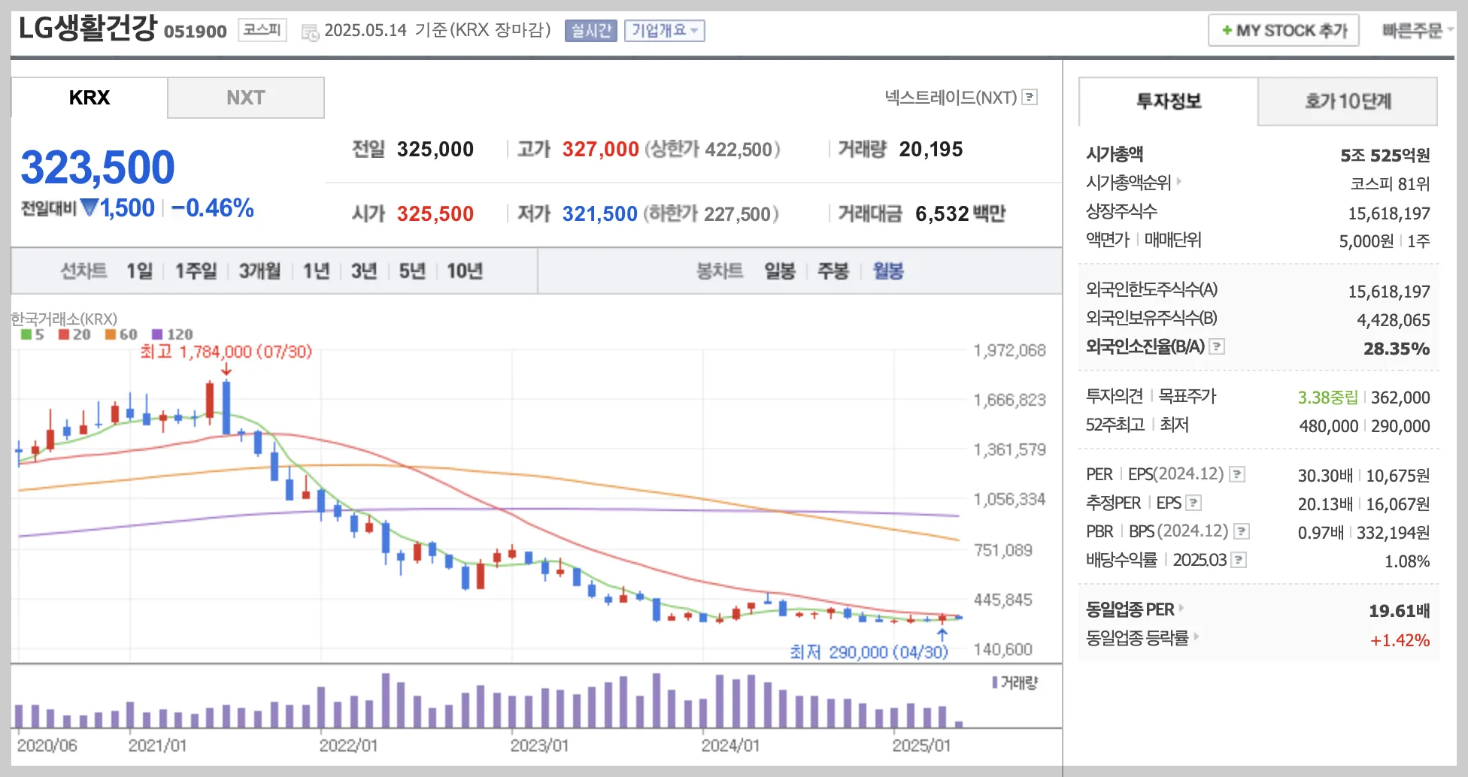This screenshot has width=1468, height=777.
Task: Open the PBR BPS help icon
Action: click(1242, 531)
